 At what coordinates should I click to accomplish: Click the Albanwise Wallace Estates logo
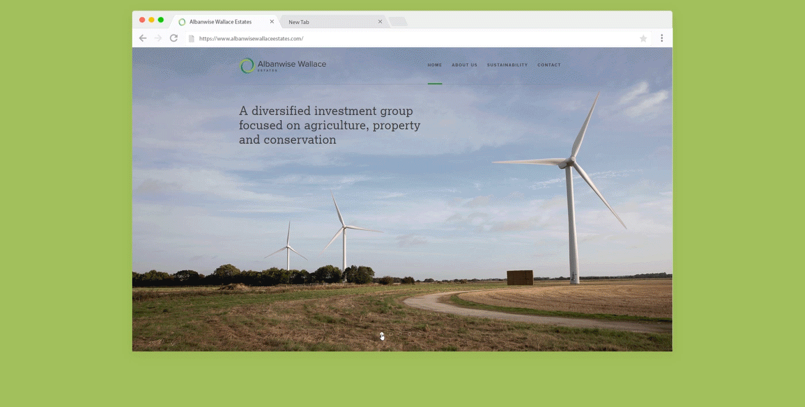(283, 66)
